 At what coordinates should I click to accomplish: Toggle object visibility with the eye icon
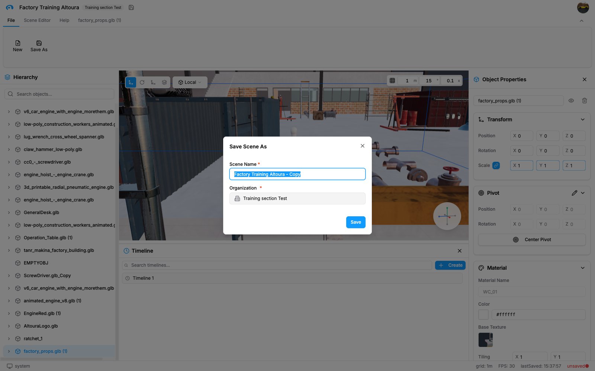click(x=571, y=101)
